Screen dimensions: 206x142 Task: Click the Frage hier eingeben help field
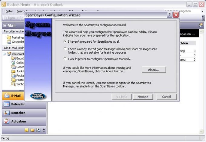pos(182,11)
